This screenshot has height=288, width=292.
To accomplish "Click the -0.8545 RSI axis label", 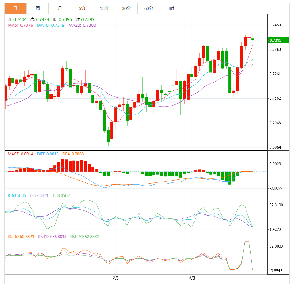I will (x=276, y=271).
